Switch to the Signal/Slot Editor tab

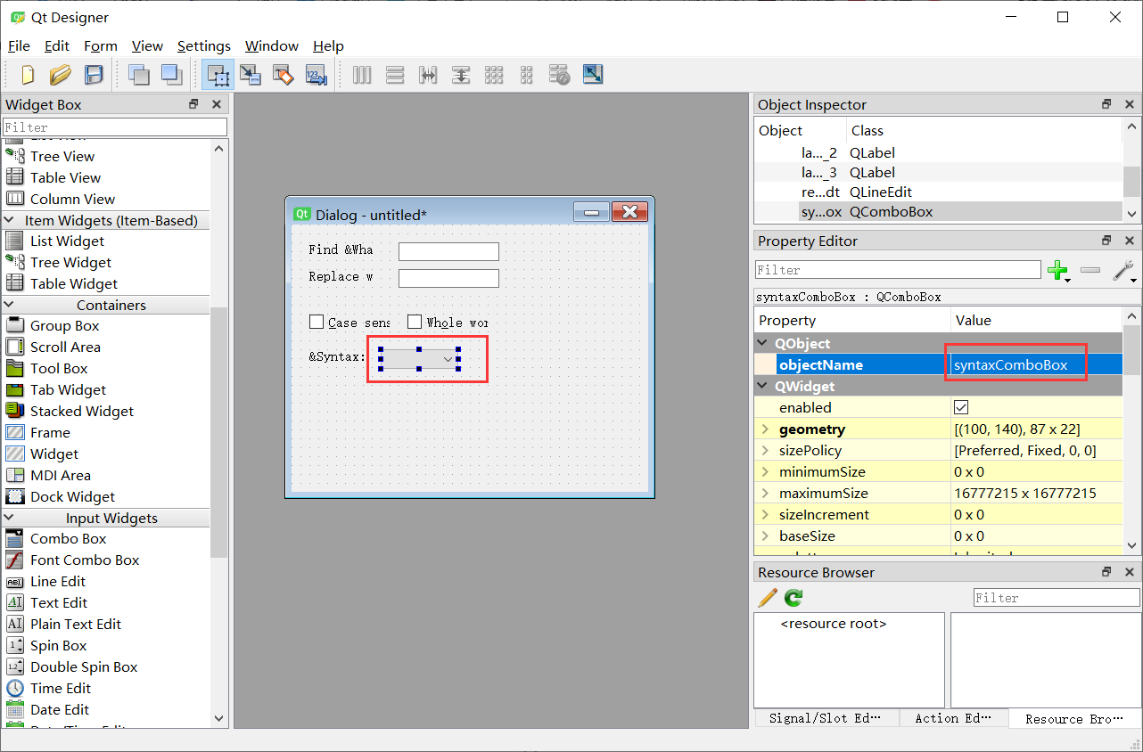coord(826,718)
